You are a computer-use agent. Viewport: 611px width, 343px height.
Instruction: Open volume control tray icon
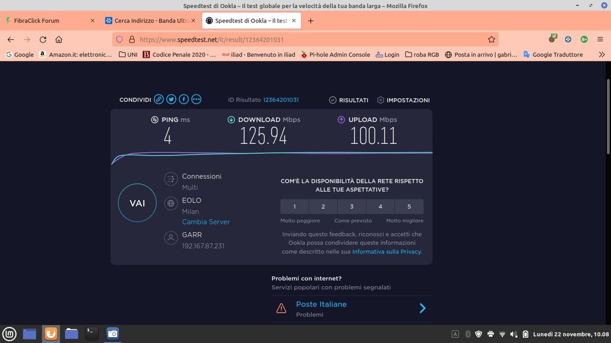(x=514, y=334)
